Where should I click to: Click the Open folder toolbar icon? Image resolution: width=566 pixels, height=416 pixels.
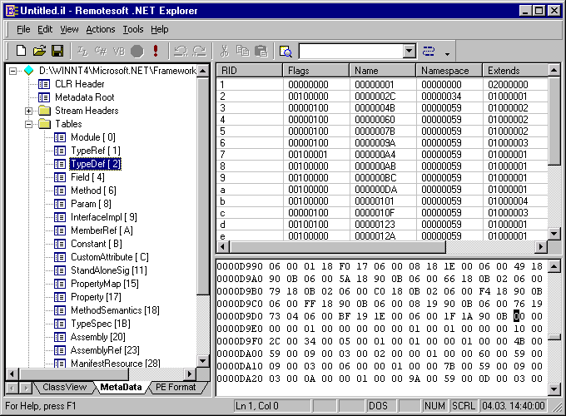point(39,51)
